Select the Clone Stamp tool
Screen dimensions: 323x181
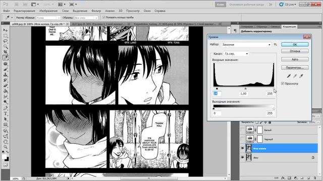click(x=6, y=75)
